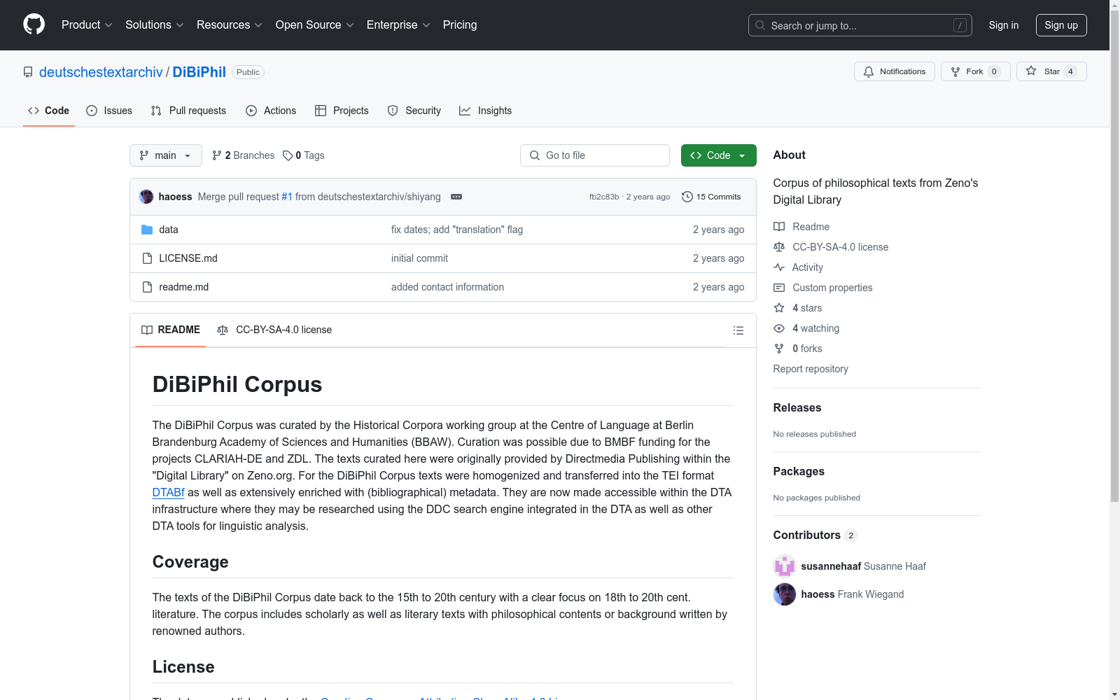The width and height of the screenshot is (1120, 700).
Task: Select the README tab
Action: [171, 330]
